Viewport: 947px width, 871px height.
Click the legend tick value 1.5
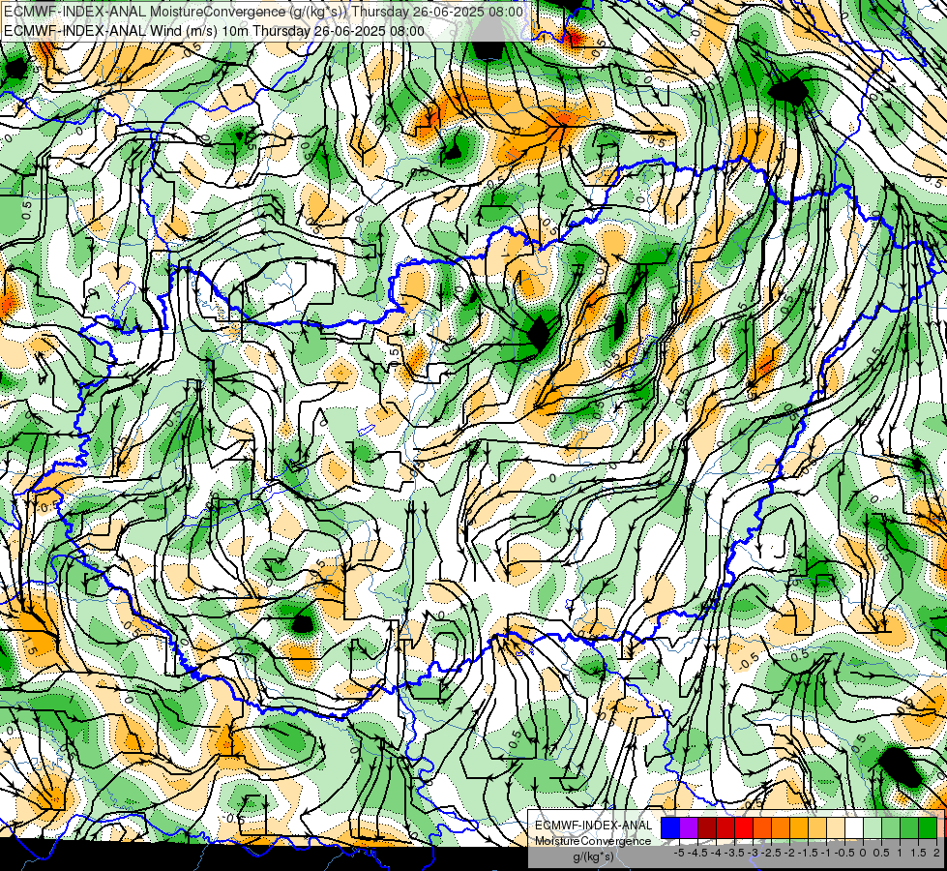tap(919, 853)
